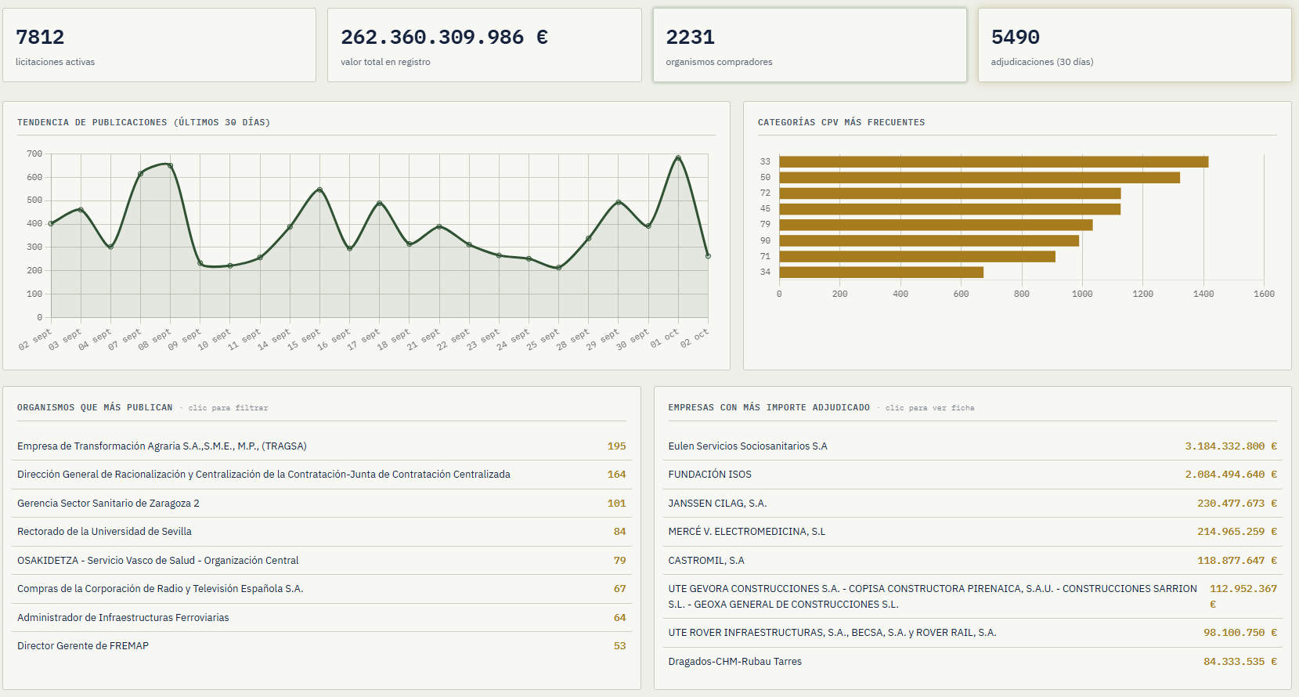Click the 98.100.750 € UTE ROVER amount
This screenshot has width=1299, height=697.
[1240, 633]
